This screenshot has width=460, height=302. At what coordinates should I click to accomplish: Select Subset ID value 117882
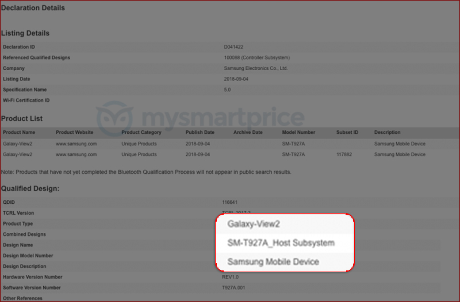(344, 154)
